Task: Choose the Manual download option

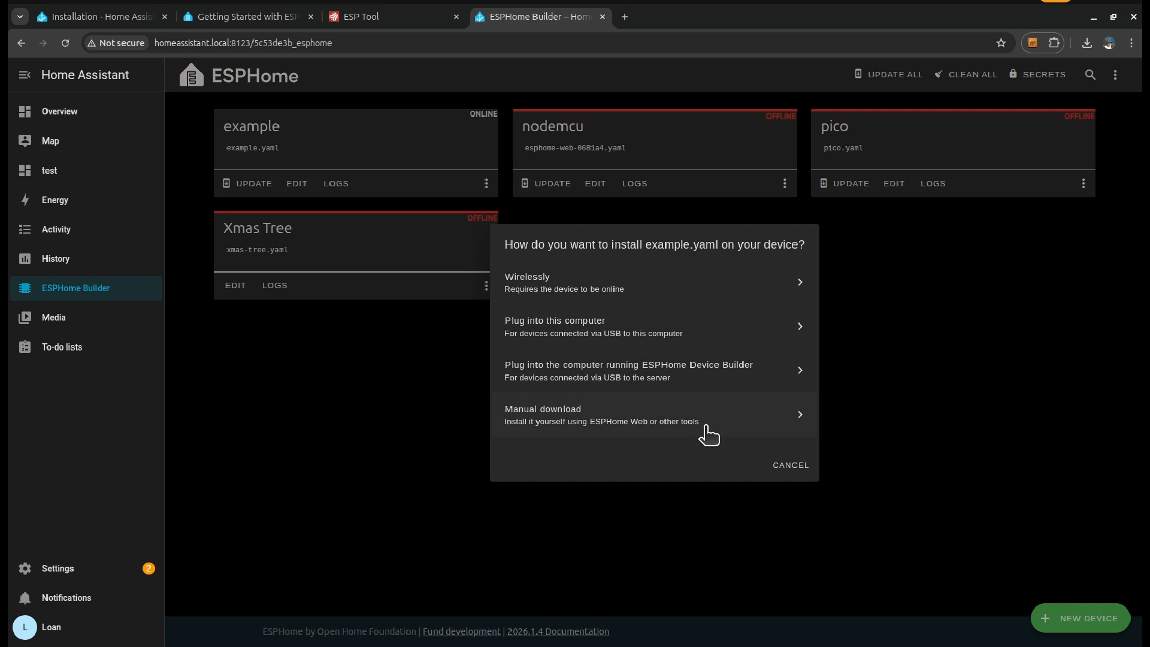Action: [x=654, y=415]
